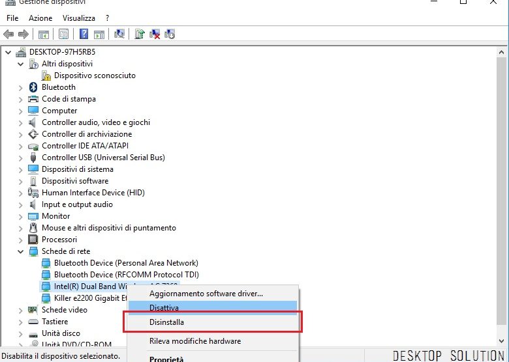Click the disable device icon with down arrow

[170, 34]
